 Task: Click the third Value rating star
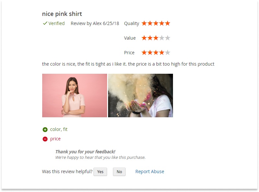[x=156, y=38]
